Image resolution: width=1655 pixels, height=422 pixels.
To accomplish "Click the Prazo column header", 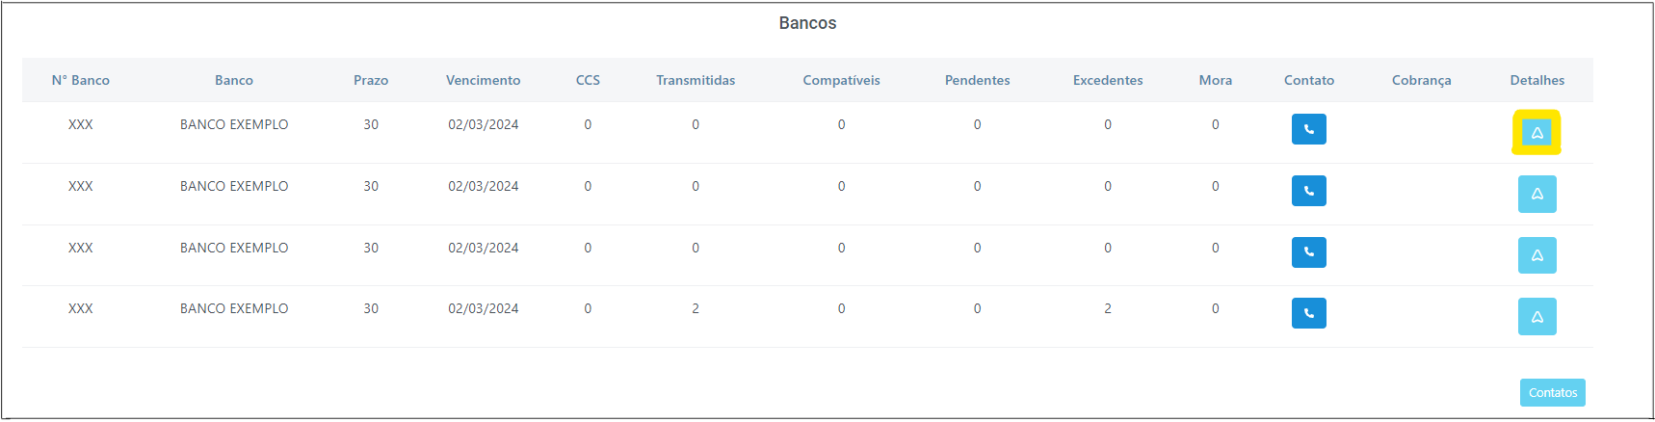I will [x=371, y=80].
